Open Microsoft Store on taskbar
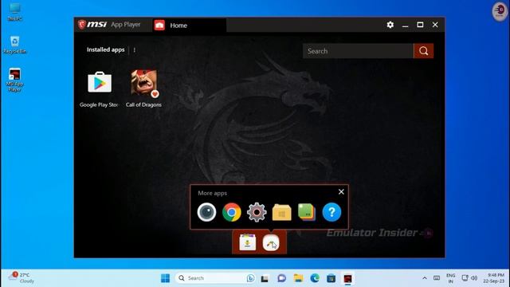Screen dimensions: 510x287 coord(331,278)
